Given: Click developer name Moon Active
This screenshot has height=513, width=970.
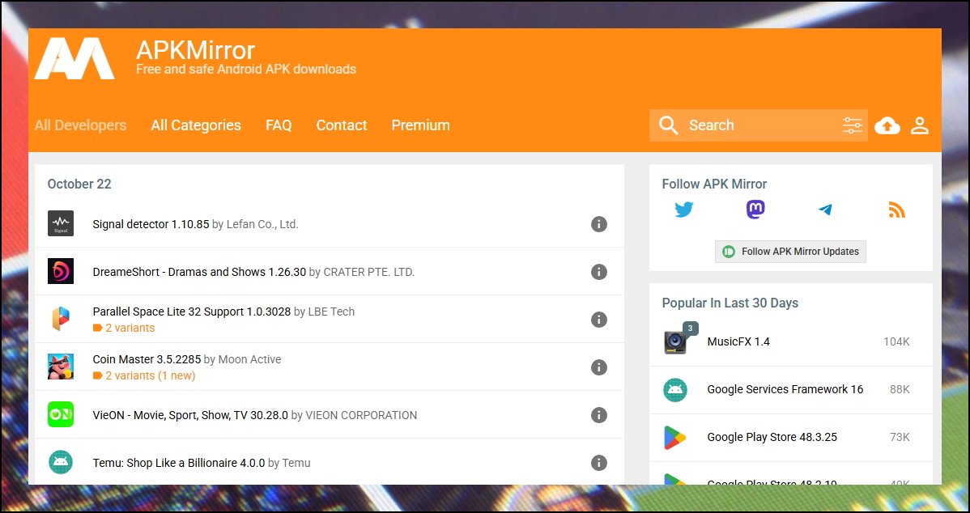Looking at the screenshot, I should click(250, 359).
